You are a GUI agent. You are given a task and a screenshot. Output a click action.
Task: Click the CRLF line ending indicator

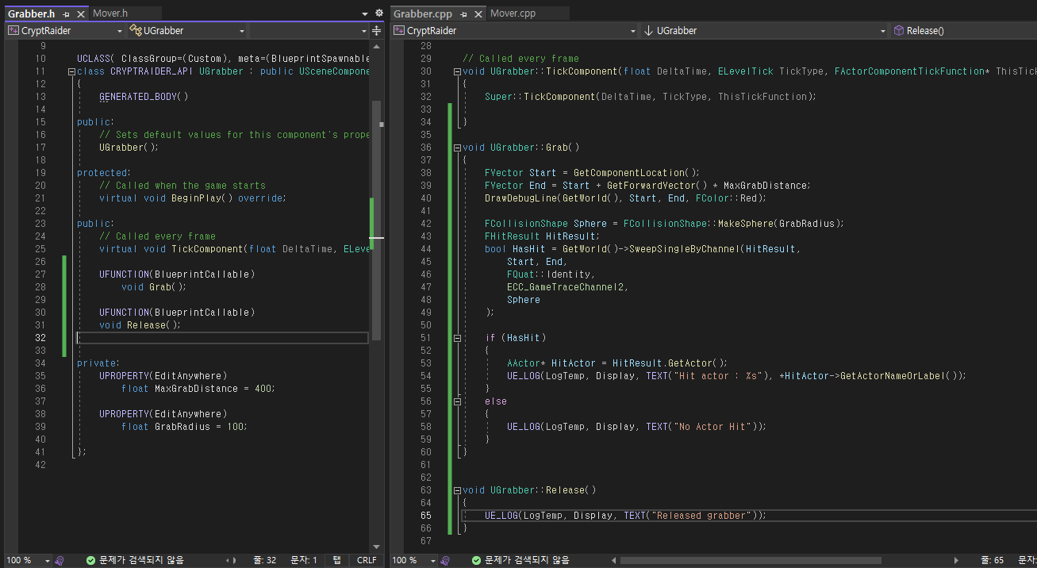tap(367, 560)
